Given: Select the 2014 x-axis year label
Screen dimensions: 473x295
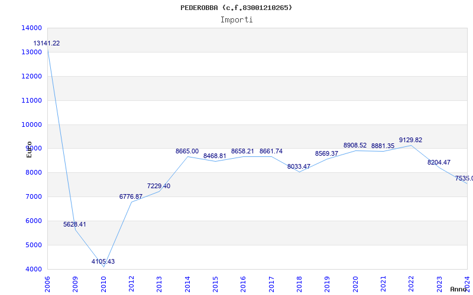Looking at the screenshot, I should pos(187,281).
